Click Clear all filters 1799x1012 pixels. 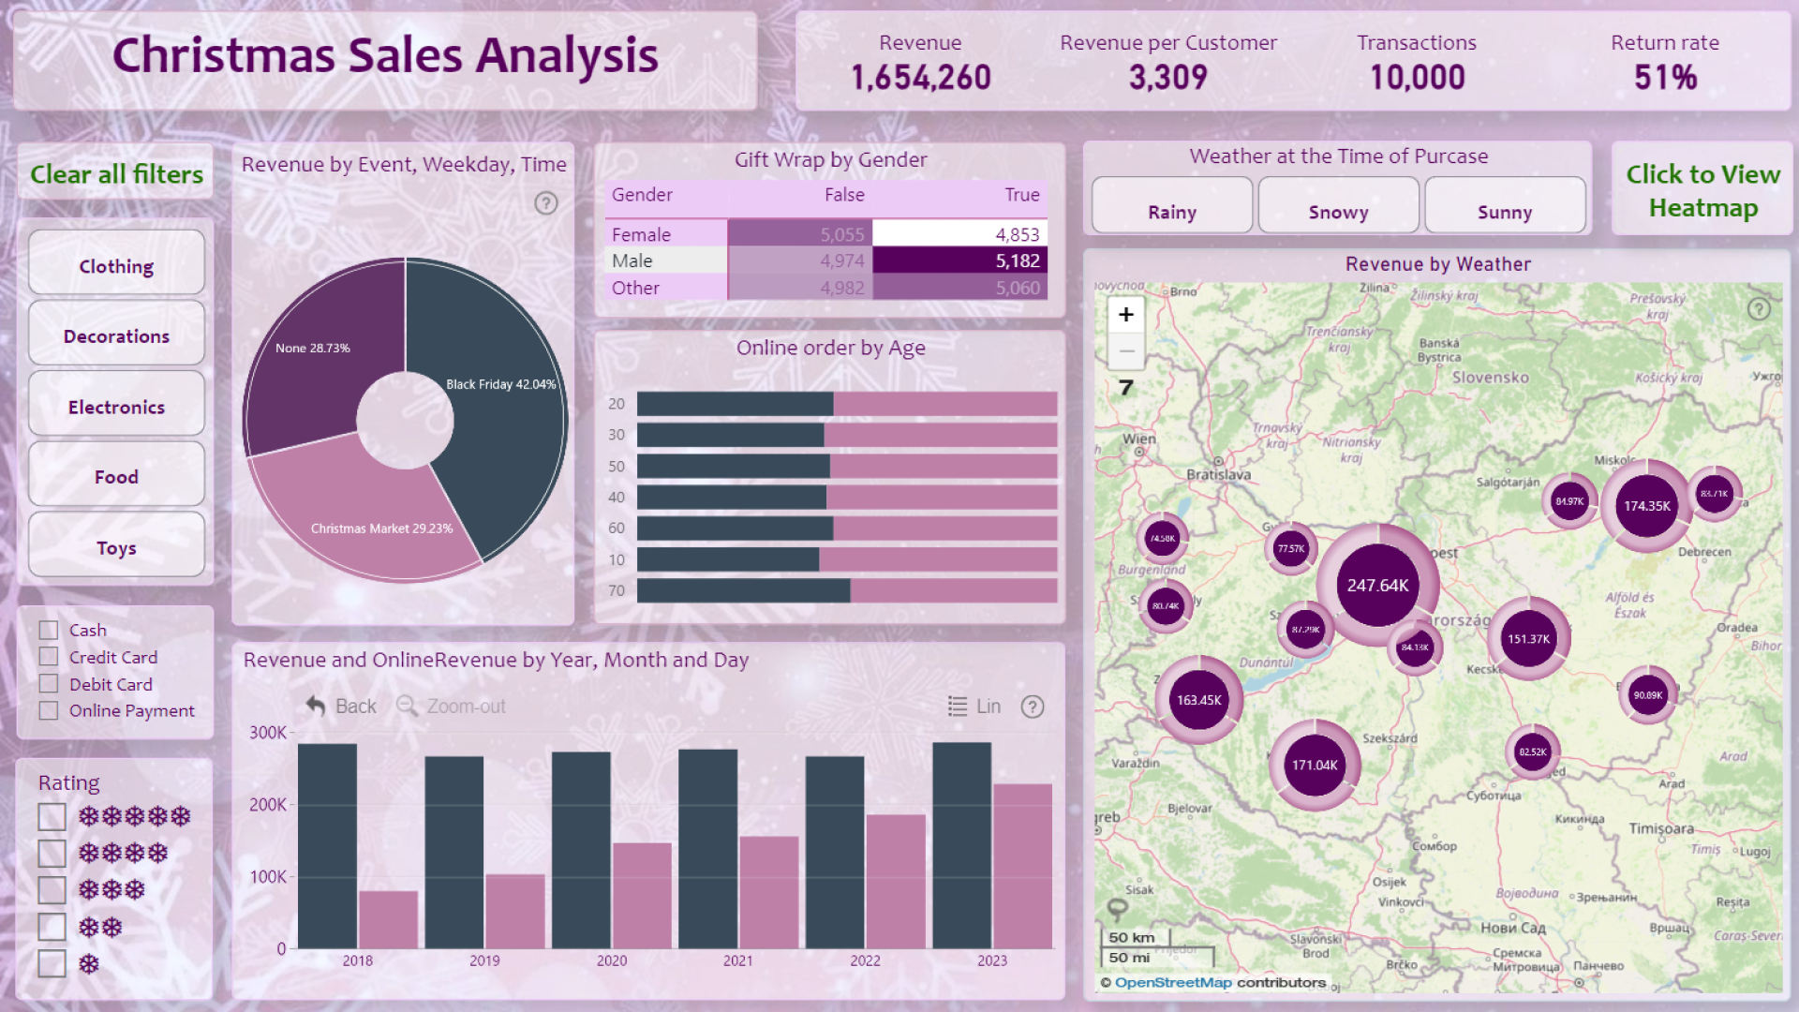pyautogui.click(x=116, y=174)
